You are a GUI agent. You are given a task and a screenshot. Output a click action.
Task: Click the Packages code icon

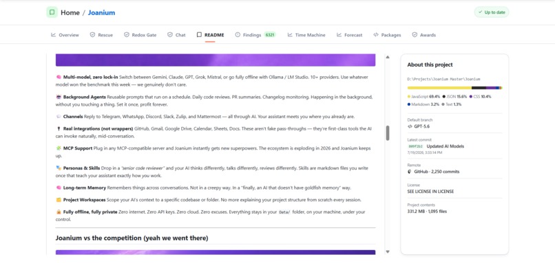(376, 34)
